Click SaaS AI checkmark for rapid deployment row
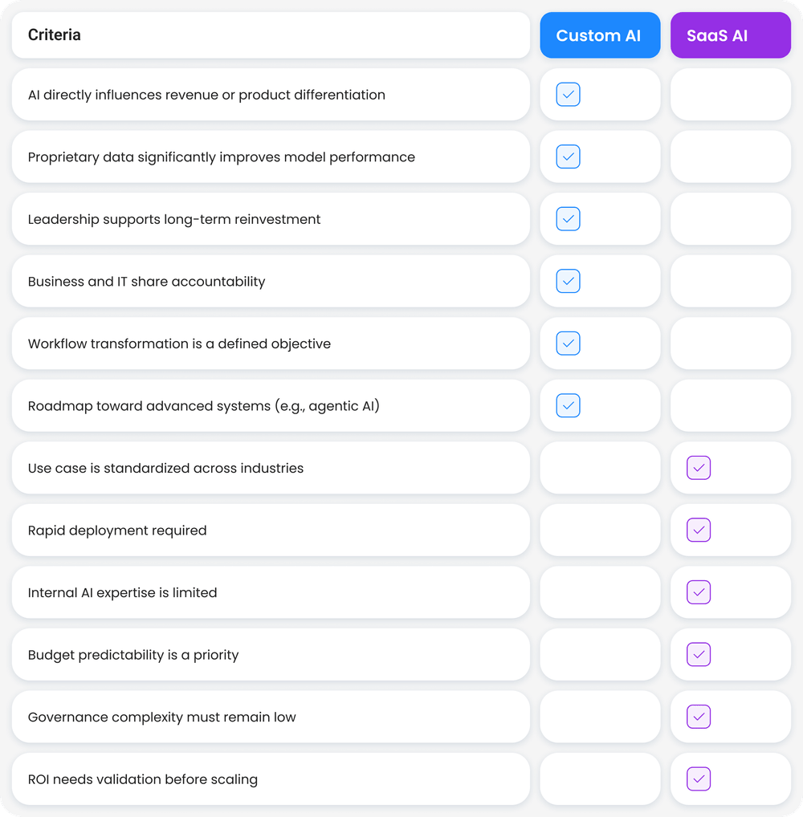 [x=699, y=530]
